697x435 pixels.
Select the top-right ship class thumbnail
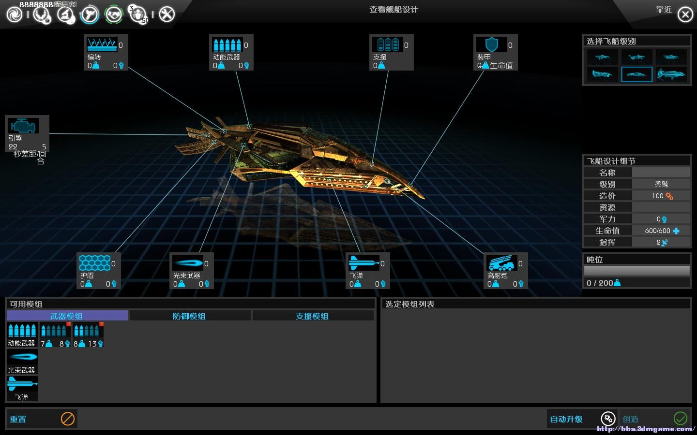pos(671,57)
